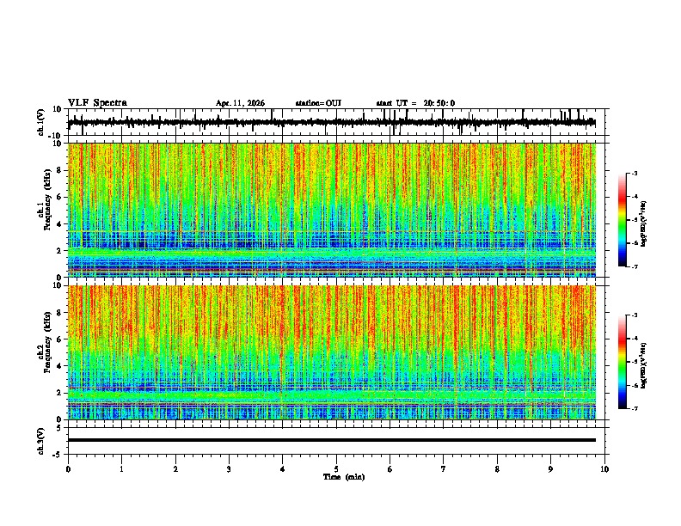Screen dimensions: 681x526
Task: Click the "-3" label on ch.2 color bar
Action: [x=634, y=315]
